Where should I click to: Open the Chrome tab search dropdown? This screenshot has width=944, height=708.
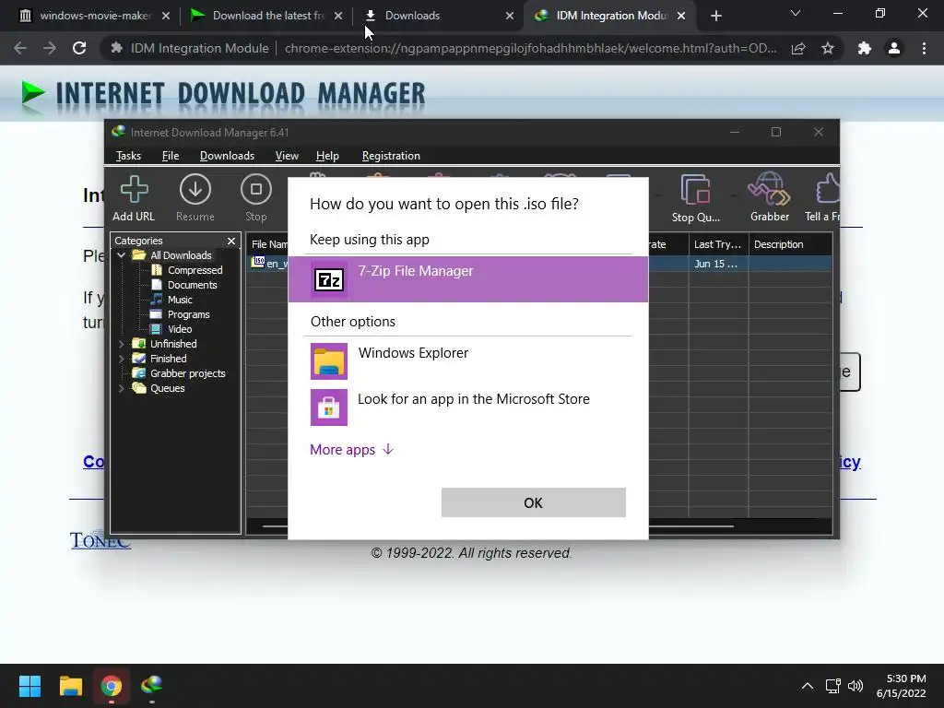796,13
